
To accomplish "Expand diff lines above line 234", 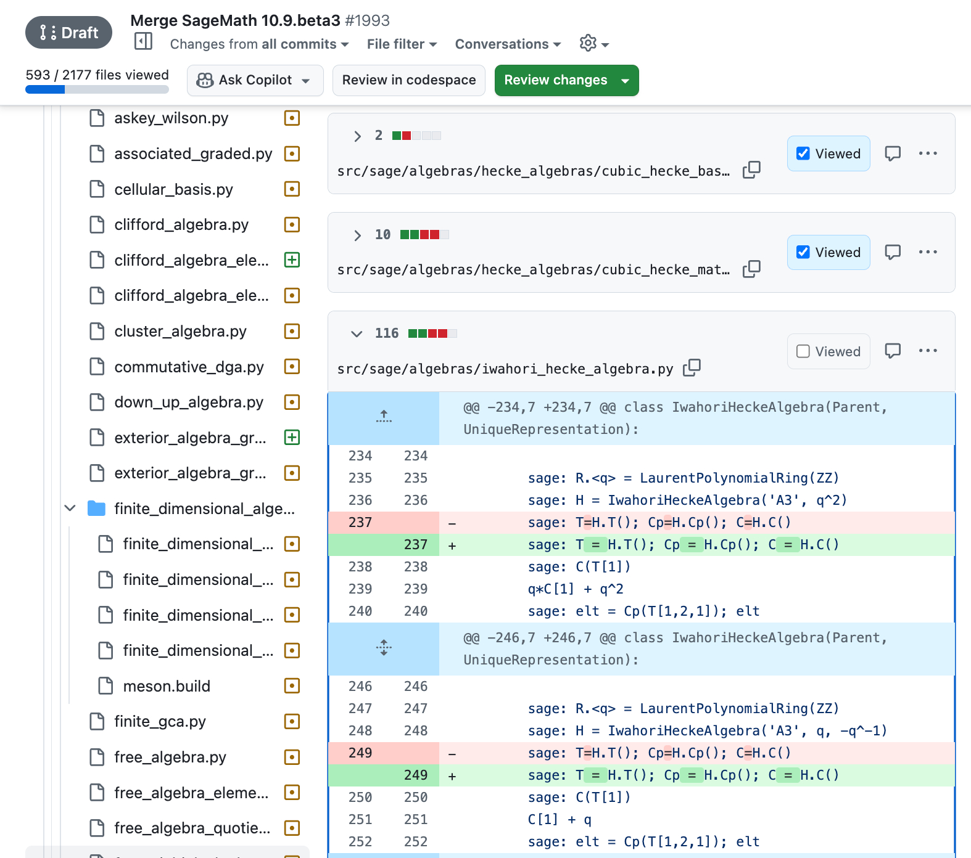I will tap(384, 417).
